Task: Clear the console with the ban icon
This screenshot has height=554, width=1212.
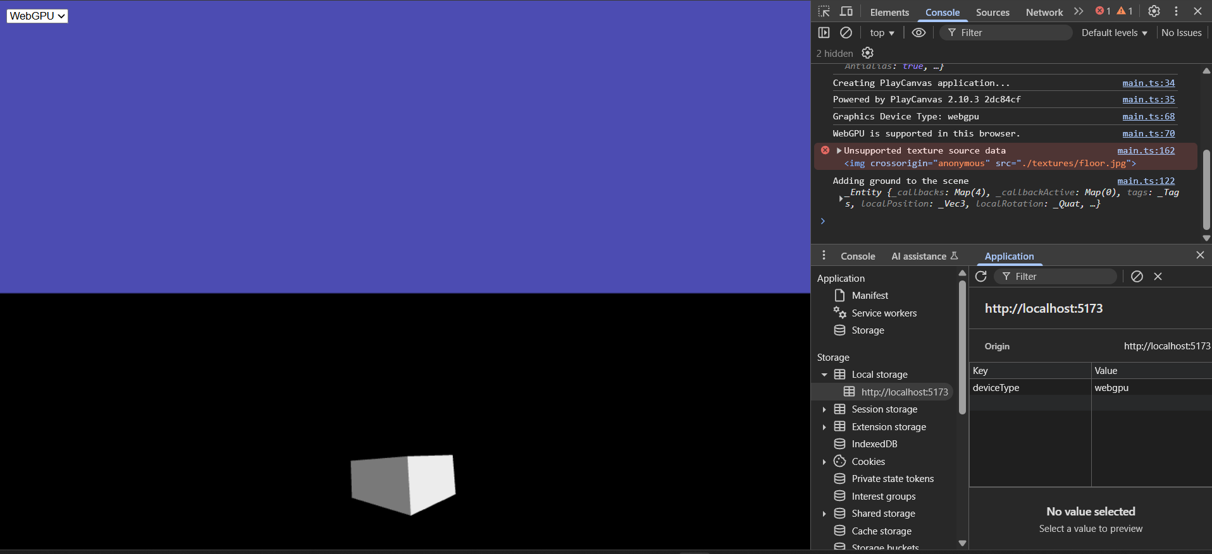Action: pyautogui.click(x=846, y=33)
